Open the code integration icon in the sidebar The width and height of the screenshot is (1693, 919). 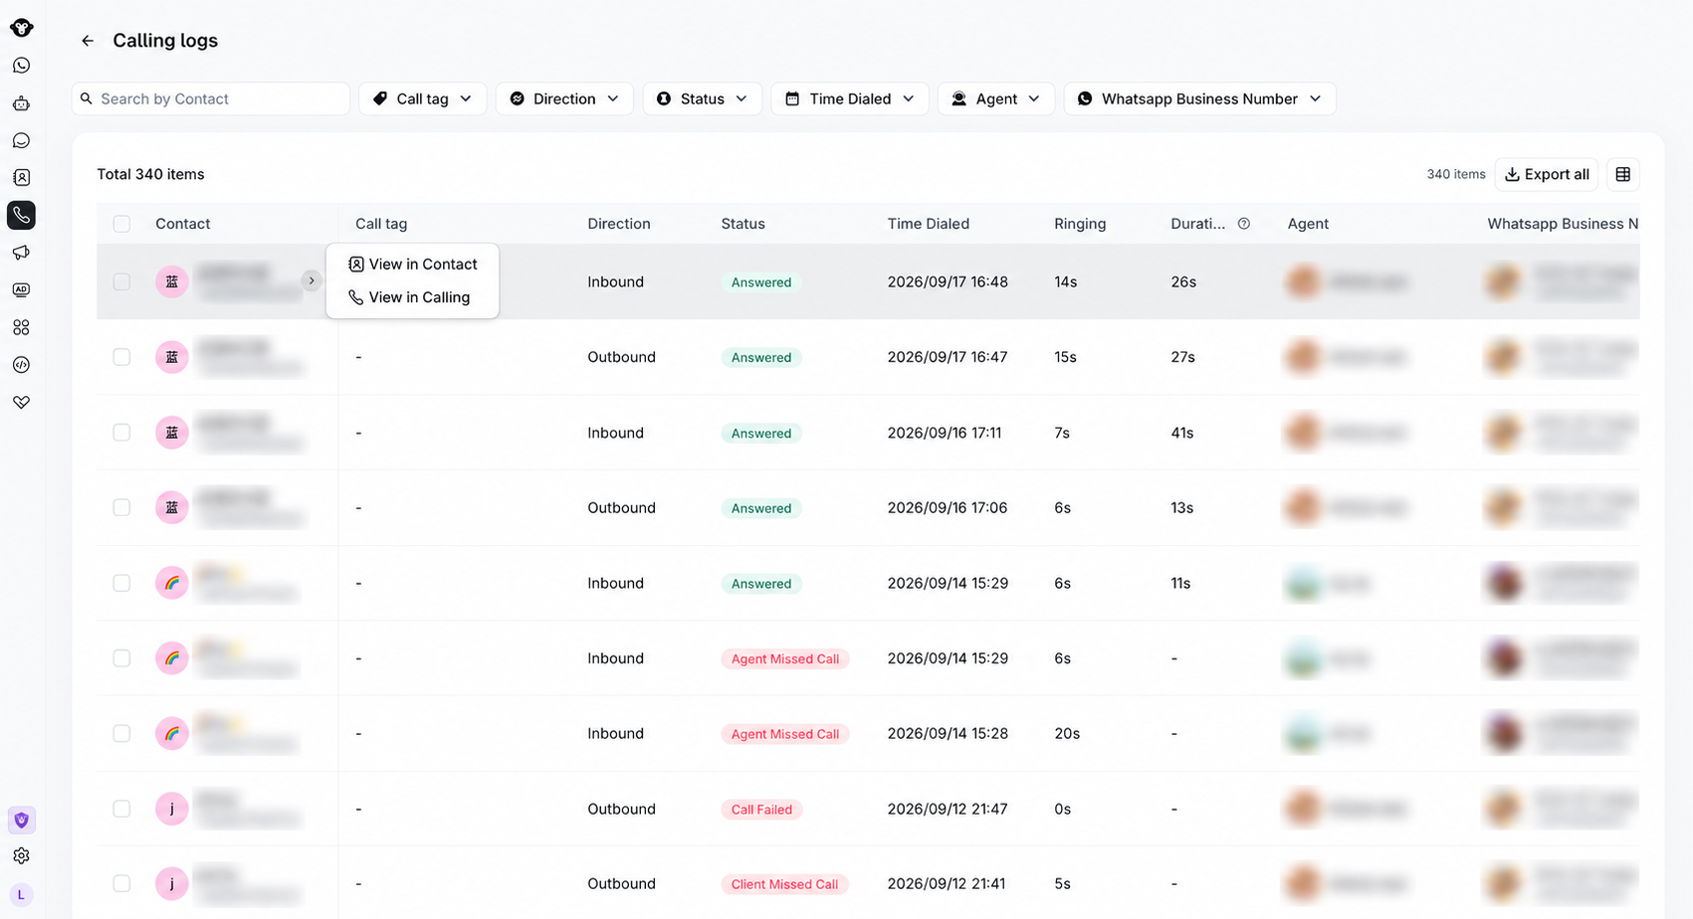point(21,365)
